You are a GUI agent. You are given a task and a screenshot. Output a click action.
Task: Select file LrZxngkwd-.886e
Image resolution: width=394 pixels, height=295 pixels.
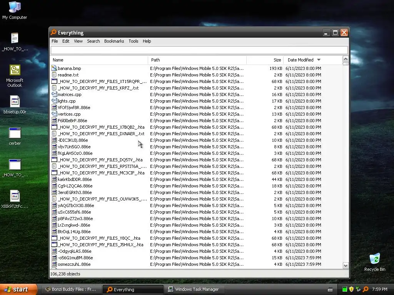[74, 225]
